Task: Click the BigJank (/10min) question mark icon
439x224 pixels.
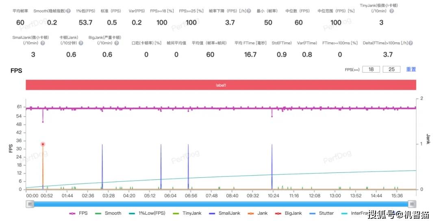Action: 118,43
